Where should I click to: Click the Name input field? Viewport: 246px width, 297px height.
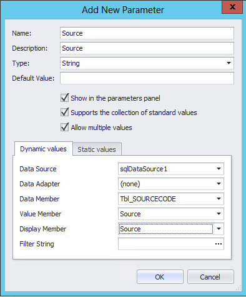pyautogui.click(x=147, y=33)
